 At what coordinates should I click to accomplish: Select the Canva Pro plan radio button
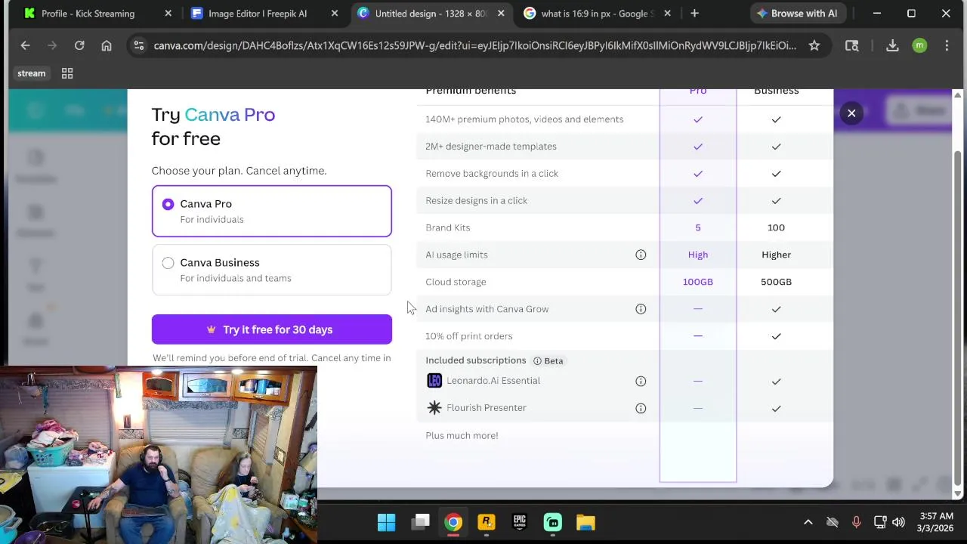point(168,204)
